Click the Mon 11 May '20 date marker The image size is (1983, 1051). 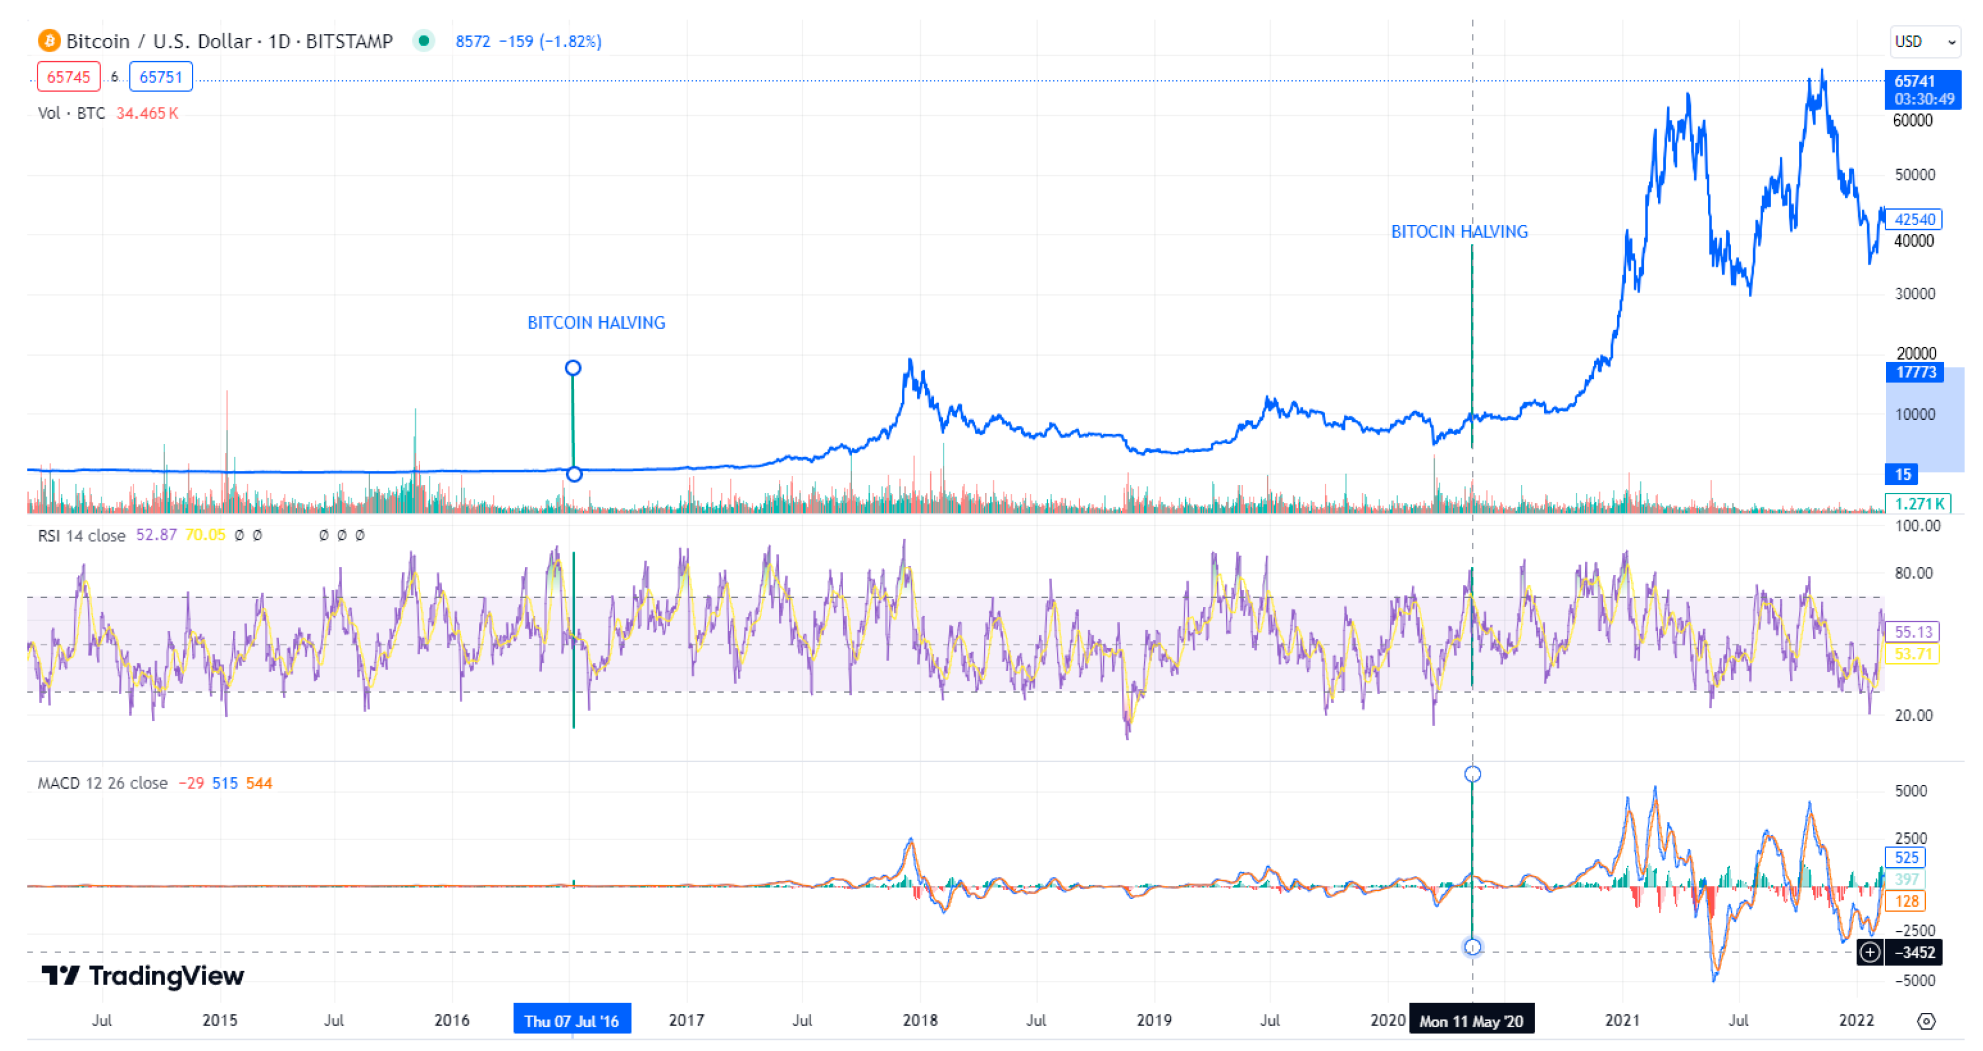click(x=1471, y=1021)
